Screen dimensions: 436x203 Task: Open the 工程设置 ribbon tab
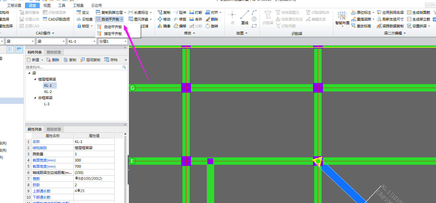[x=14, y=5]
